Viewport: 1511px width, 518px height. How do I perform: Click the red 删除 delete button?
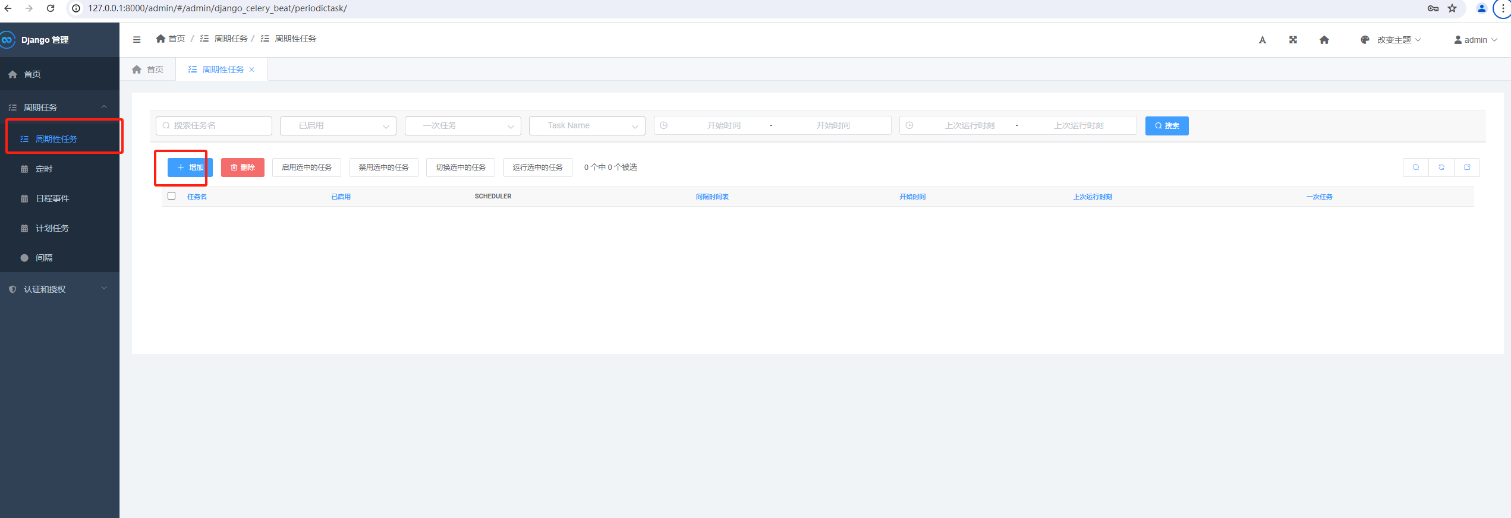243,168
